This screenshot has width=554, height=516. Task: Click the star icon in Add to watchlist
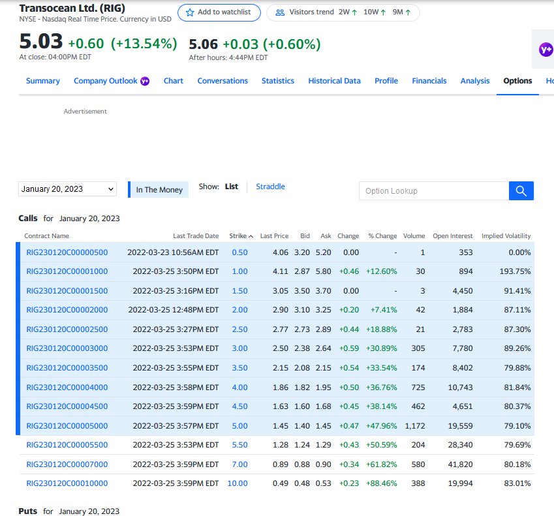[x=190, y=12]
